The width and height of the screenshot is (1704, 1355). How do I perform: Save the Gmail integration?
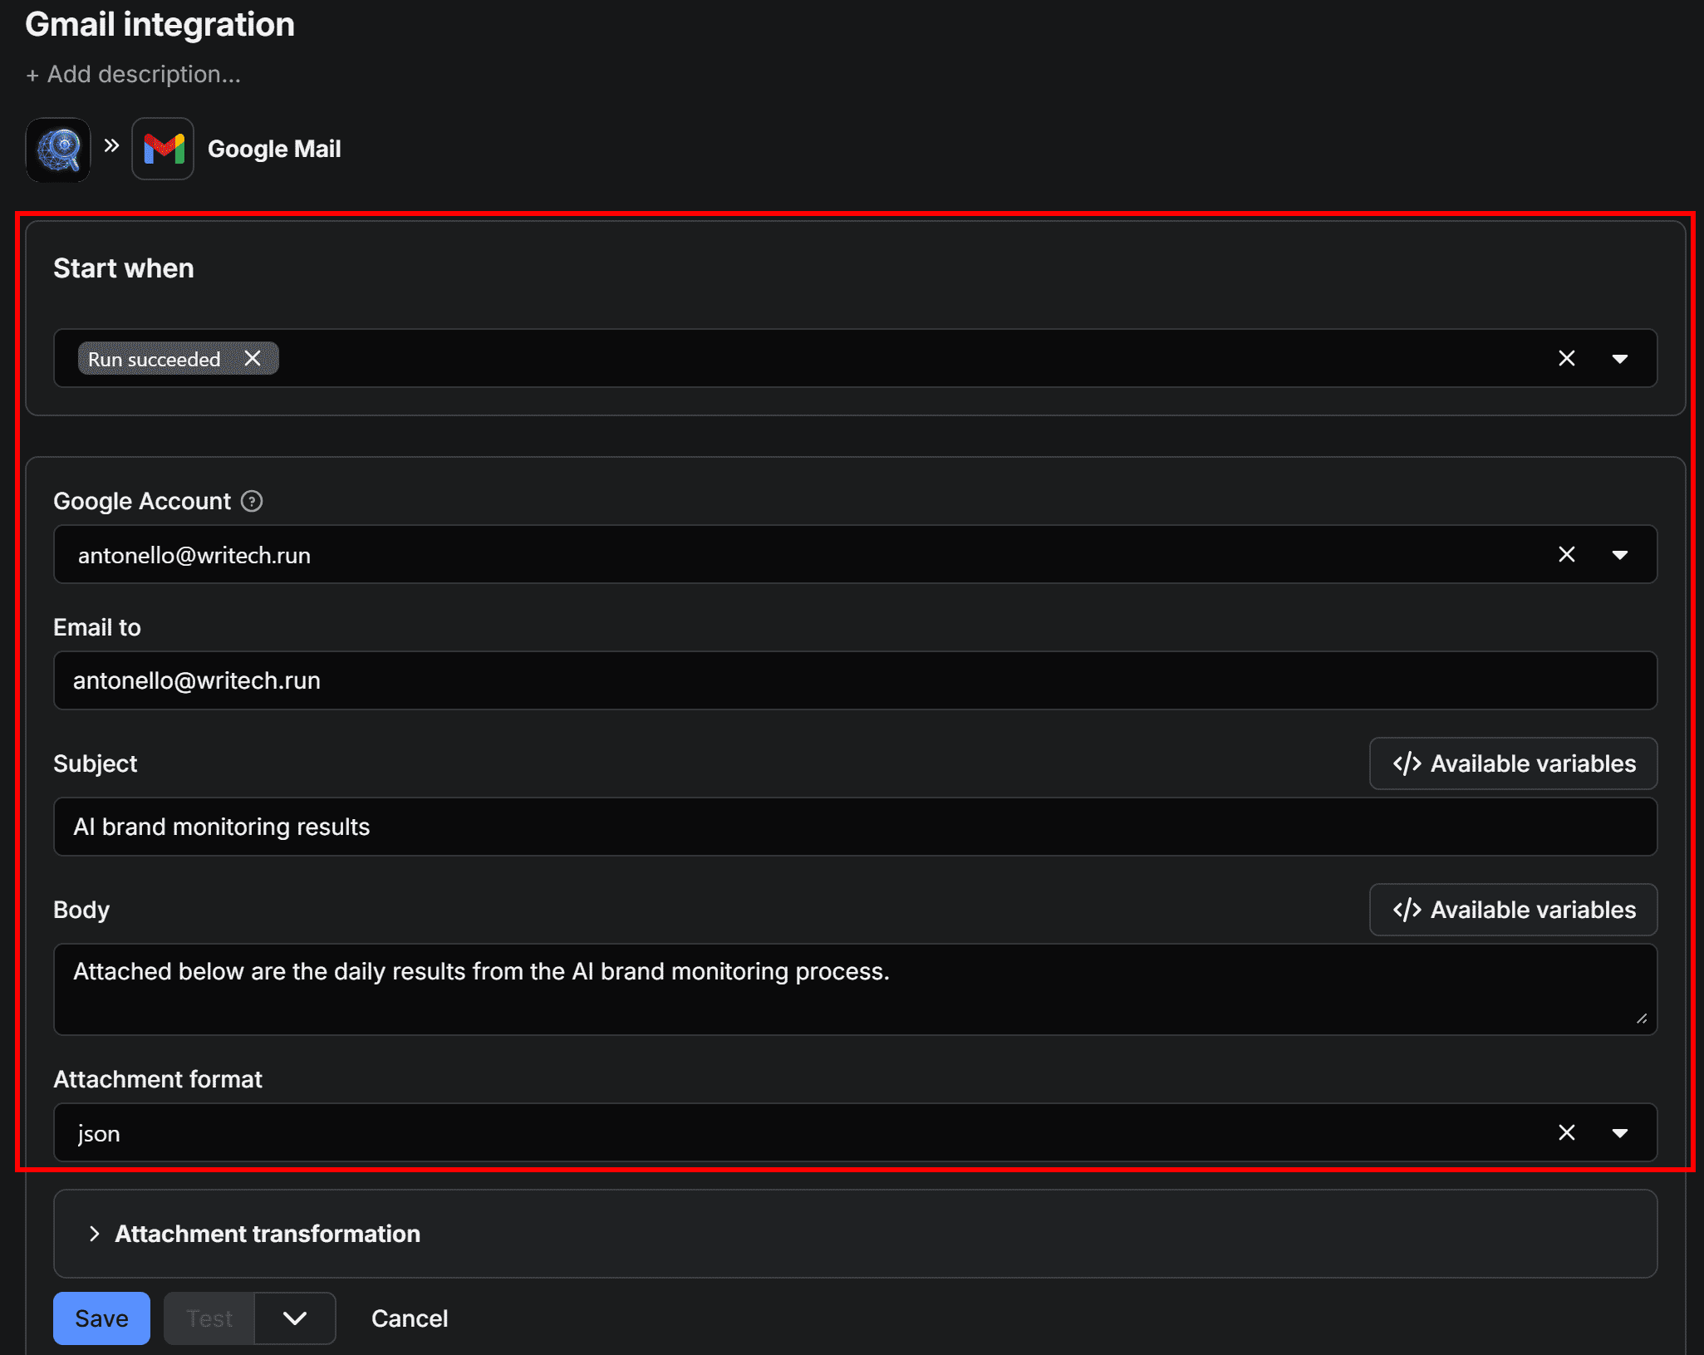click(x=101, y=1318)
